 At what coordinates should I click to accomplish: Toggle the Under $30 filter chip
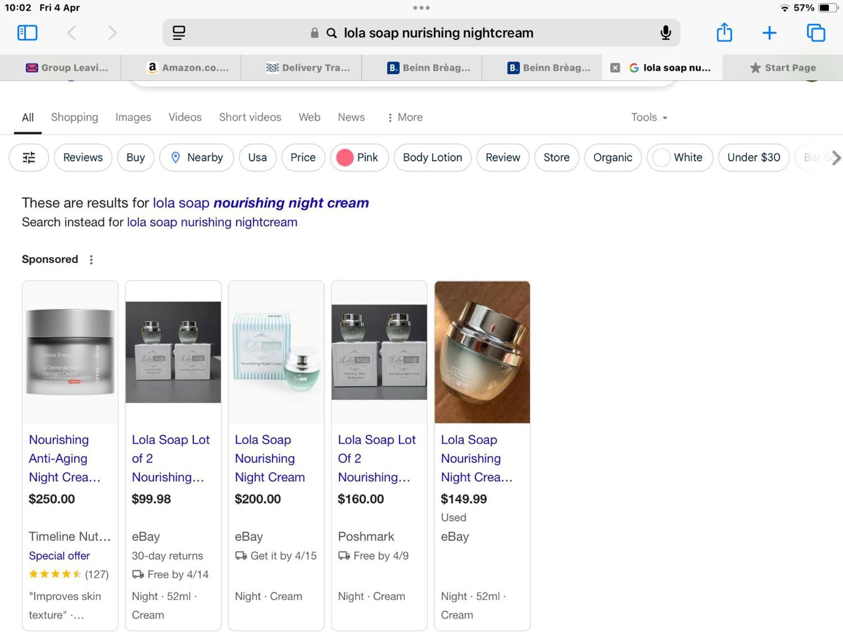tap(754, 158)
